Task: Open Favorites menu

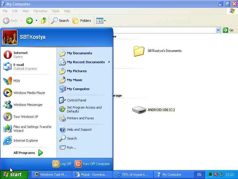Action: coord(40,11)
